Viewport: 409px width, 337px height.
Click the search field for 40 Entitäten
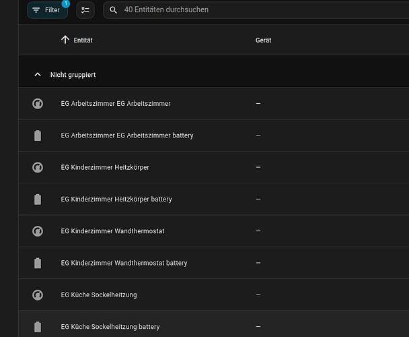tap(256, 10)
